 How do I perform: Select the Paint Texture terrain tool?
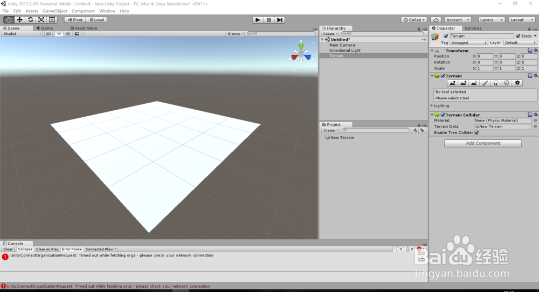[485, 83]
